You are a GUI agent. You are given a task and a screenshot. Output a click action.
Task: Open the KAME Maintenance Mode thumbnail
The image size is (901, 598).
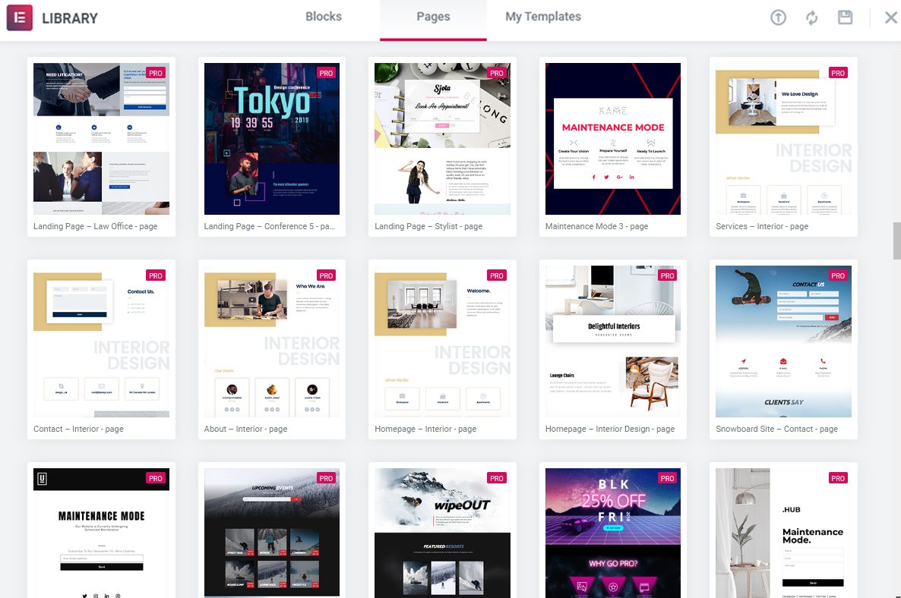613,139
